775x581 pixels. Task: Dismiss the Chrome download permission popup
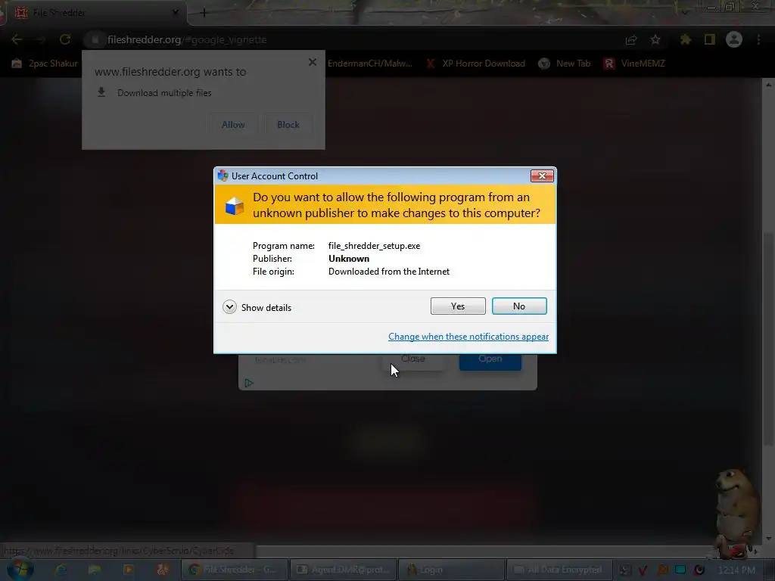click(x=313, y=62)
